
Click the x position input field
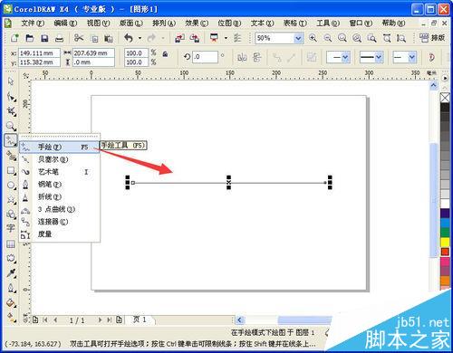(39, 53)
